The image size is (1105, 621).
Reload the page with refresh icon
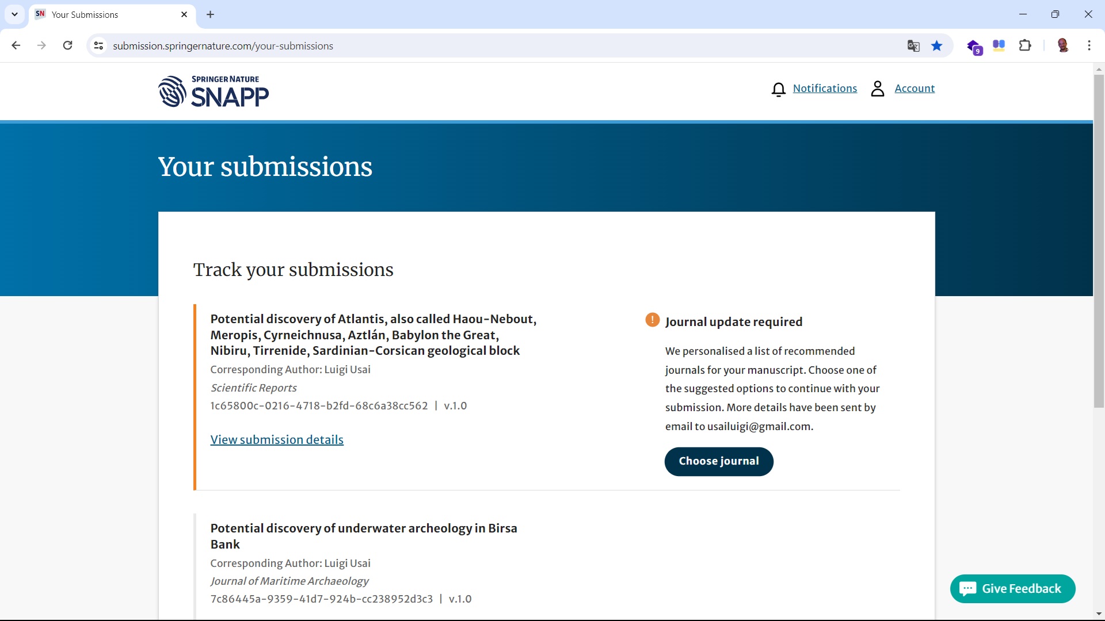click(x=68, y=45)
